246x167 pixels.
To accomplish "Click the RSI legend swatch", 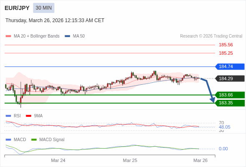I will [8, 116].
